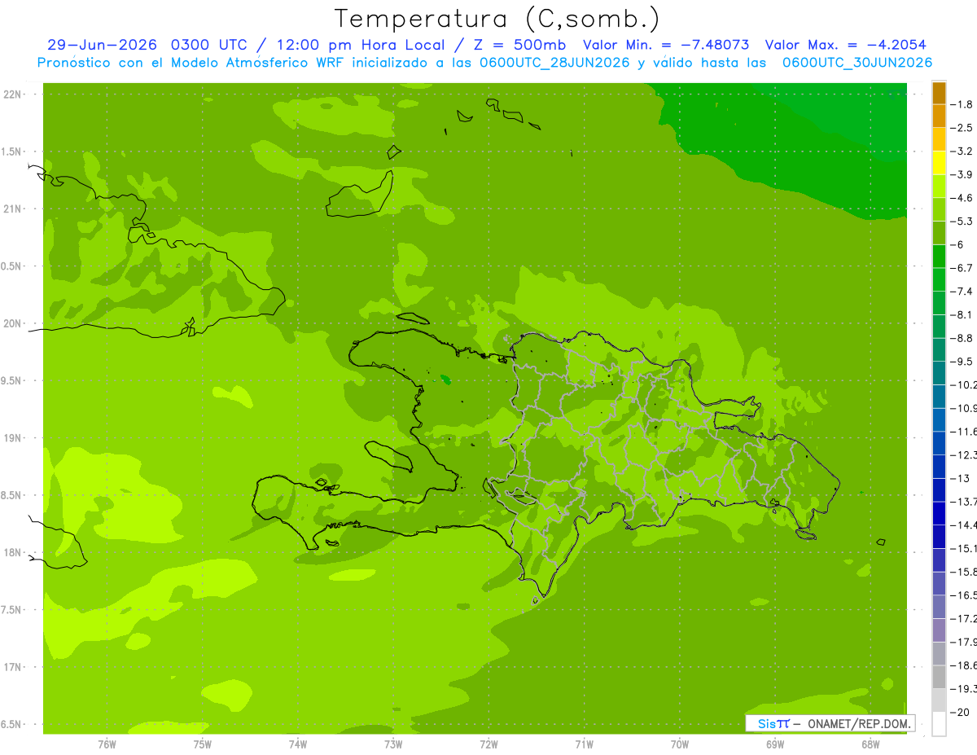Click the '-6.7' colorbar value
This screenshot has width=977, height=755.
point(962,268)
